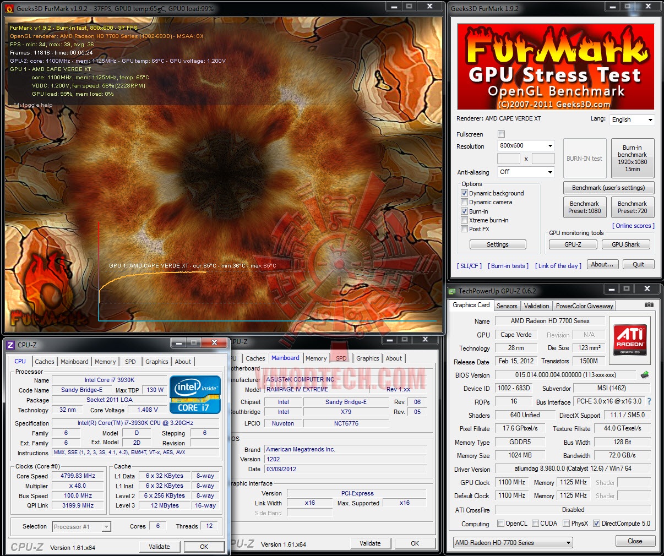
Task: Open the Resolution 800x600 dropdown
Action: point(526,145)
